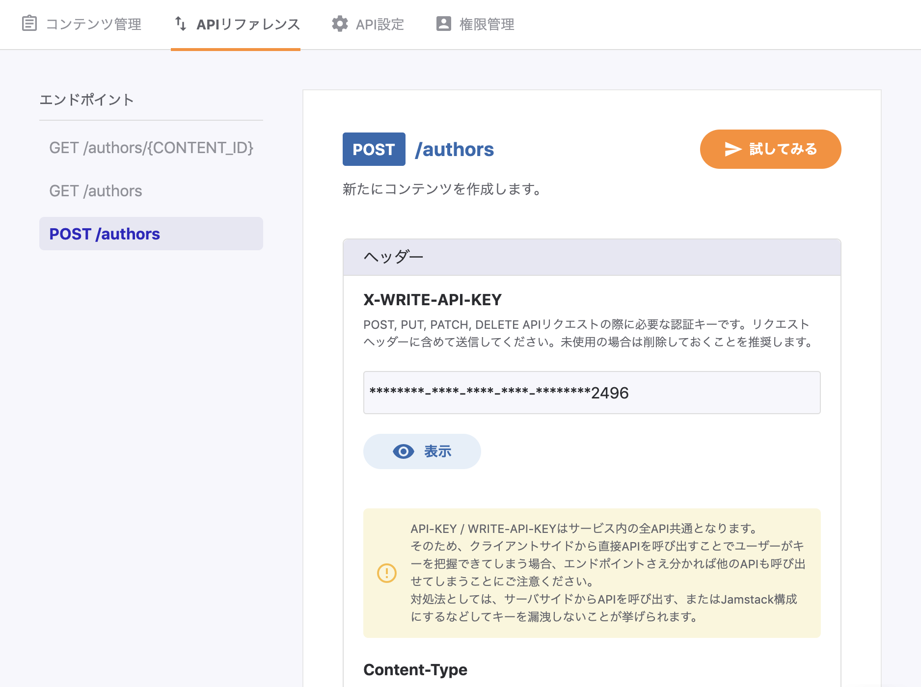The width and height of the screenshot is (921, 687).
Task: Click the person icon beside 権限管理
Action: pos(444,24)
